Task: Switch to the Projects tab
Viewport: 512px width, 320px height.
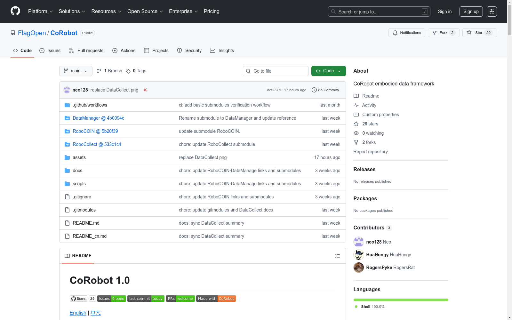Action: coord(156,51)
